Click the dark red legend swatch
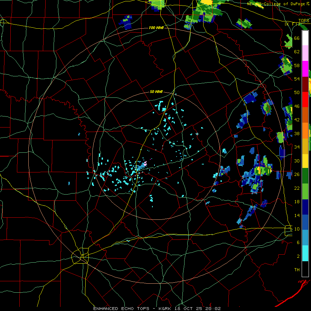The image size is (311, 311). [305, 84]
